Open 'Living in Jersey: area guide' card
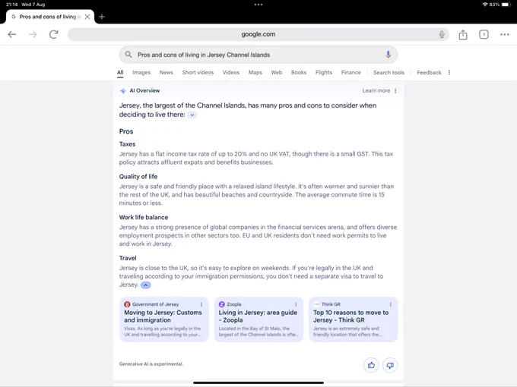 pyautogui.click(x=258, y=319)
